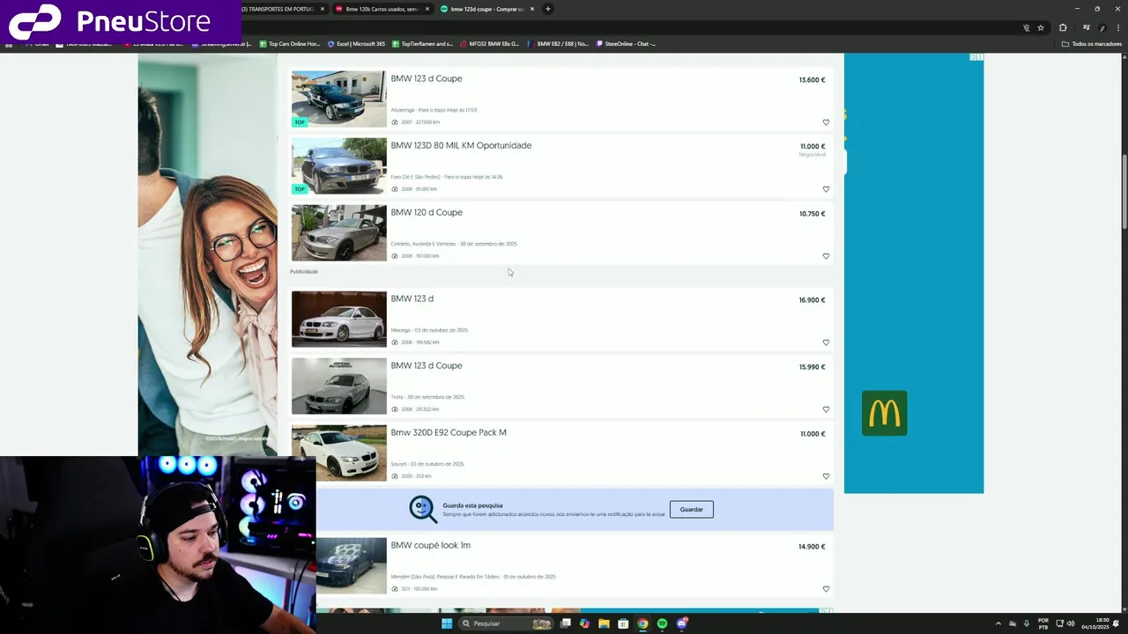The image size is (1128, 634).
Task: Click the 'POR PTB' language indicator
Action: 1043,623
